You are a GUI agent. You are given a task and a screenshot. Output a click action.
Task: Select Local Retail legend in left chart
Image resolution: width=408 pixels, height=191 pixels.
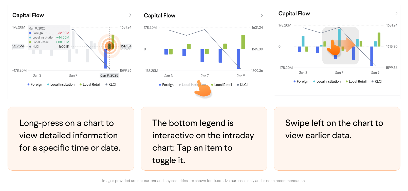coord(90,84)
